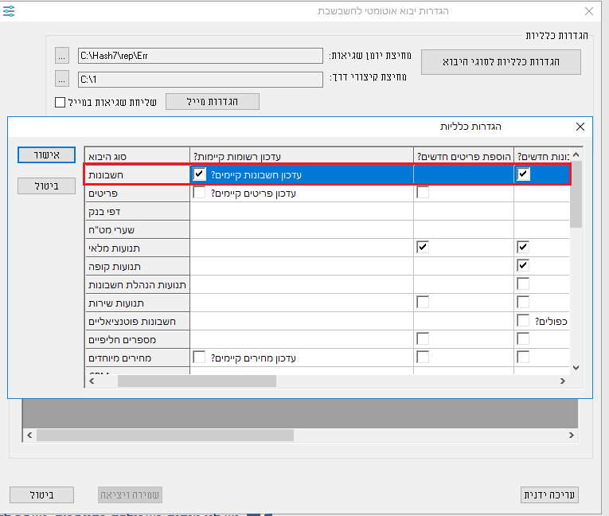
Task: Select the חשבונות row header
Action: [x=137, y=174]
